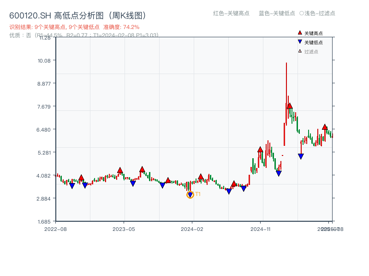
Task: Select the blue key-low triangle near 4.082 after 2024-11
Action: coord(279,173)
